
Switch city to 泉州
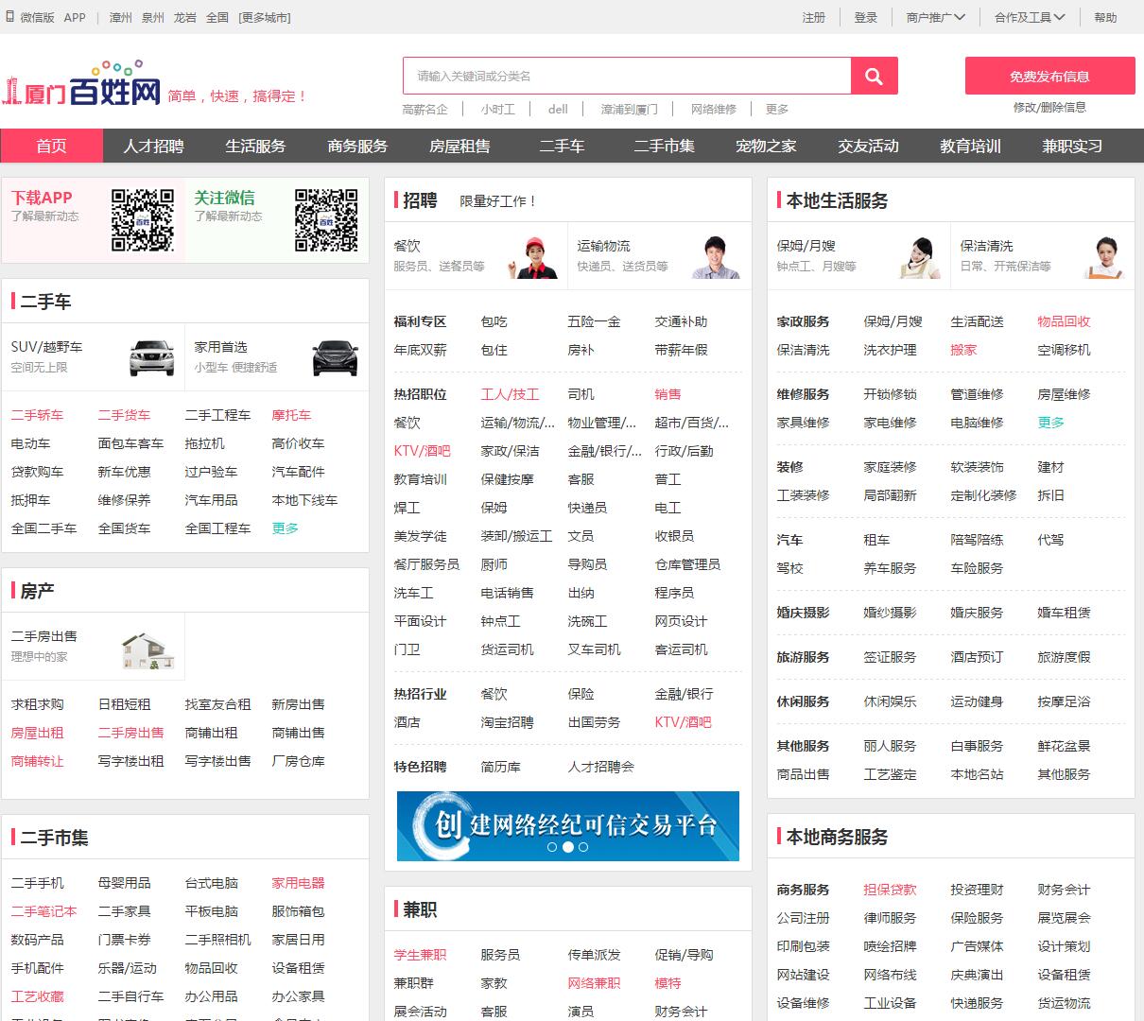click(153, 17)
